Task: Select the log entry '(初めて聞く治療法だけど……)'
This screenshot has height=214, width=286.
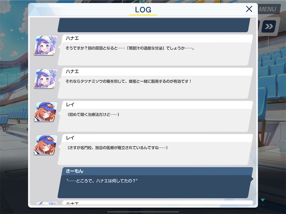Action: click(155, 116)
